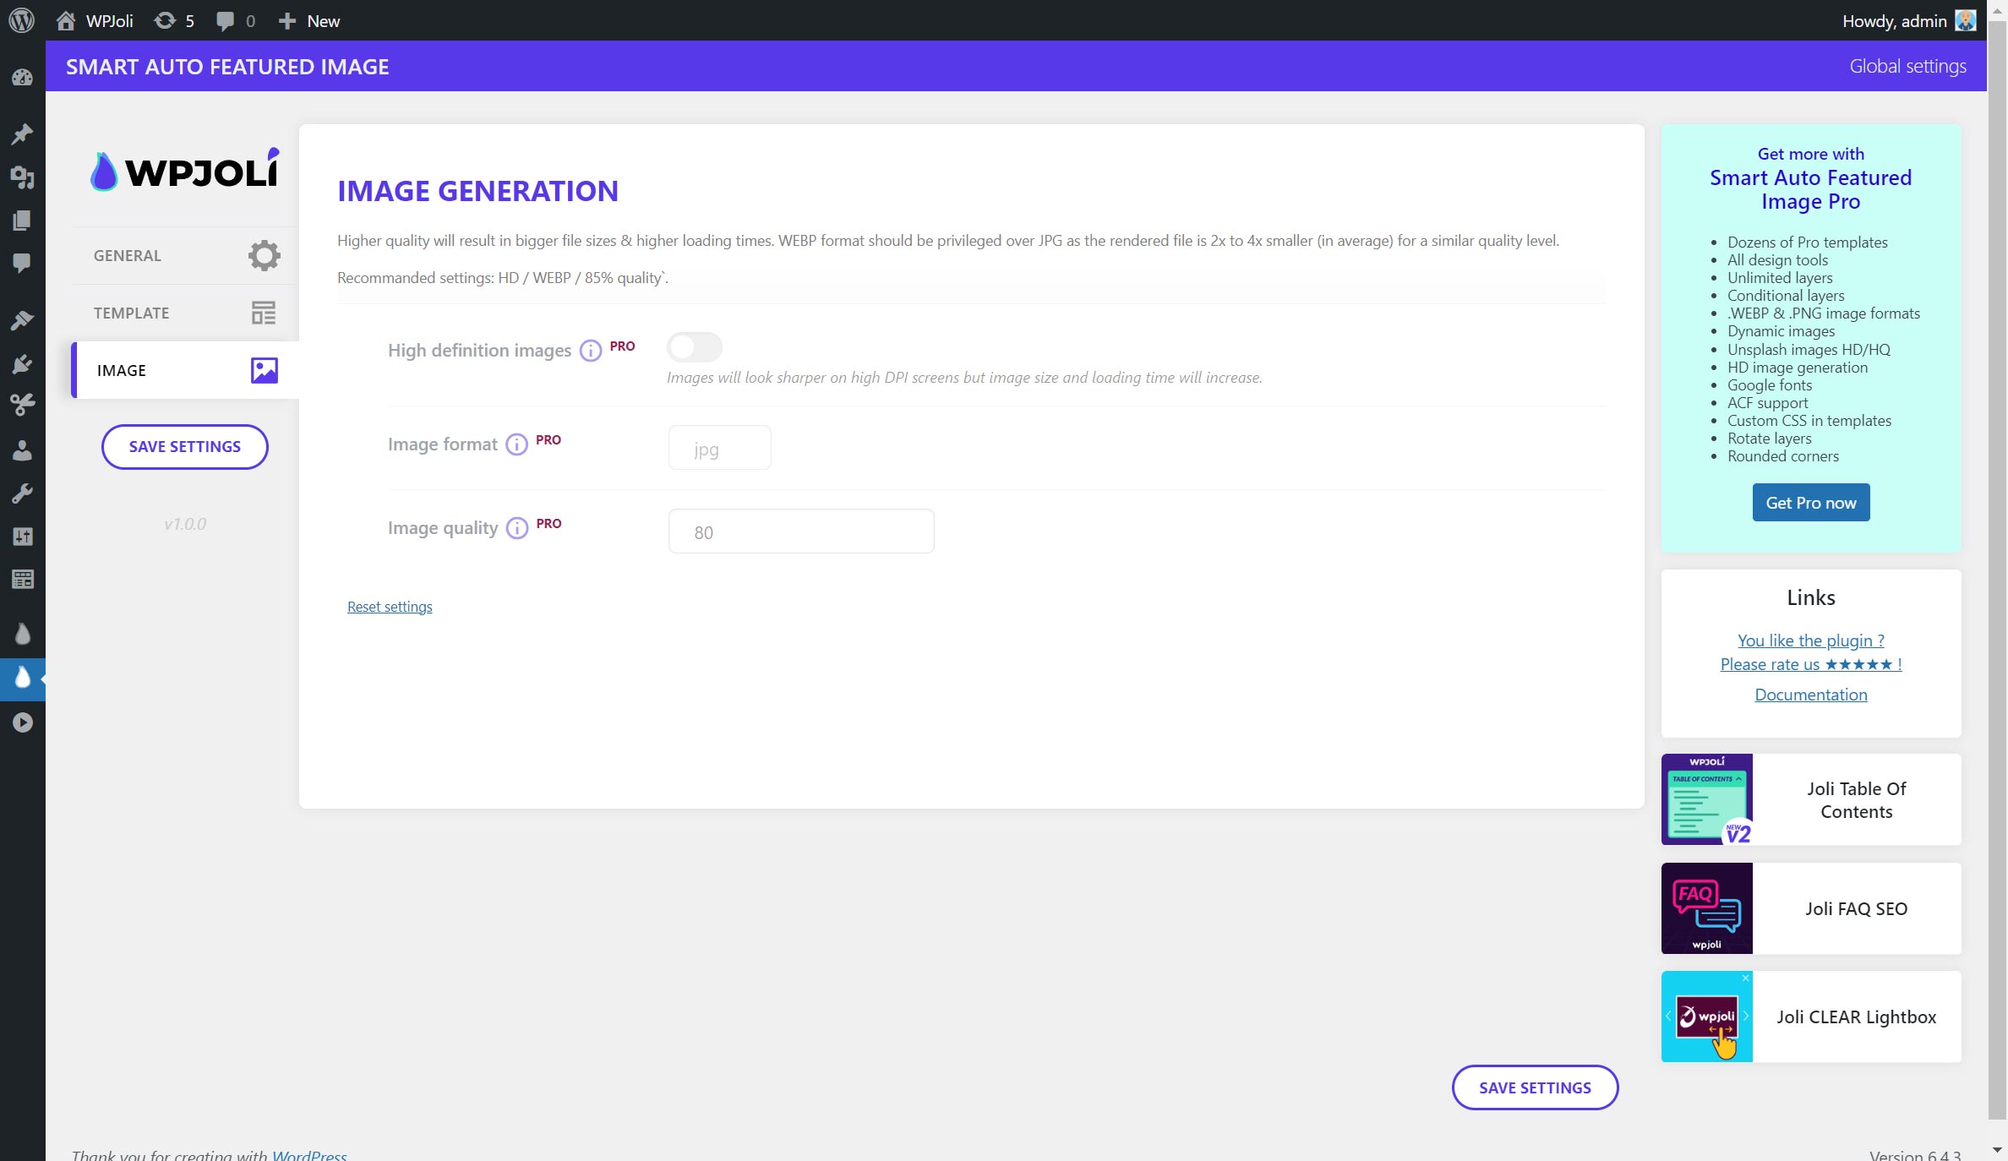Select the IMAGE settings tab
2008x1161 pixels.
tap(185, 370)
